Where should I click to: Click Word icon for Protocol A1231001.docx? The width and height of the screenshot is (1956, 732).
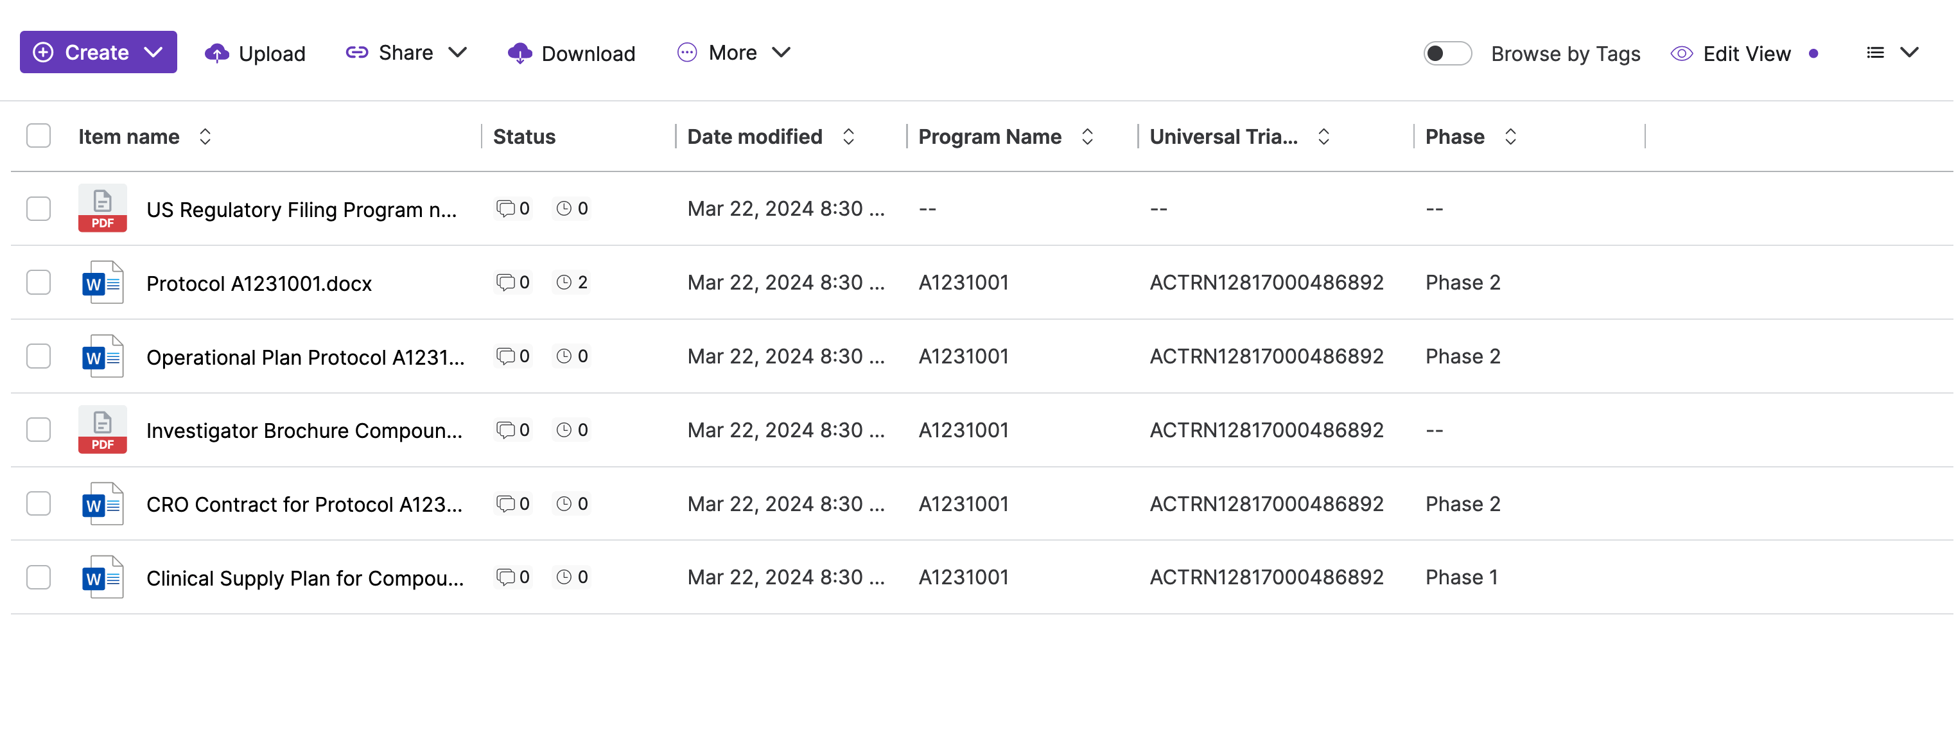(103, 283)
